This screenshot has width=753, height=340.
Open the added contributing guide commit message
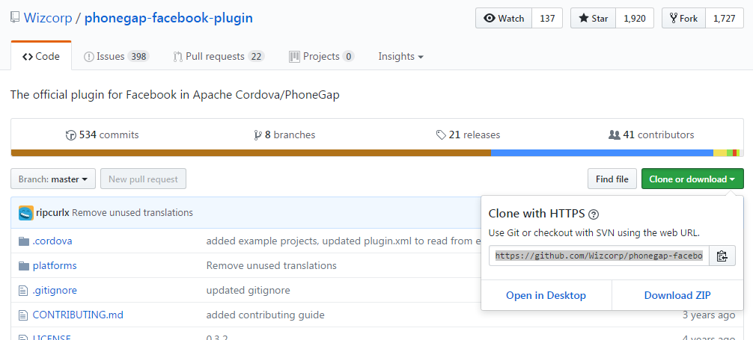click(x=266, y=315)
